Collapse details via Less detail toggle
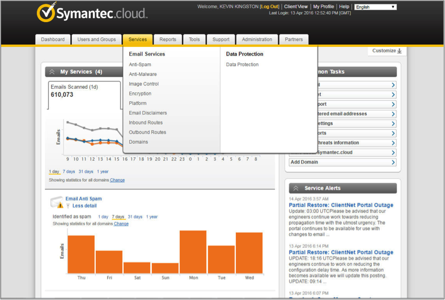 click(84, 206)
